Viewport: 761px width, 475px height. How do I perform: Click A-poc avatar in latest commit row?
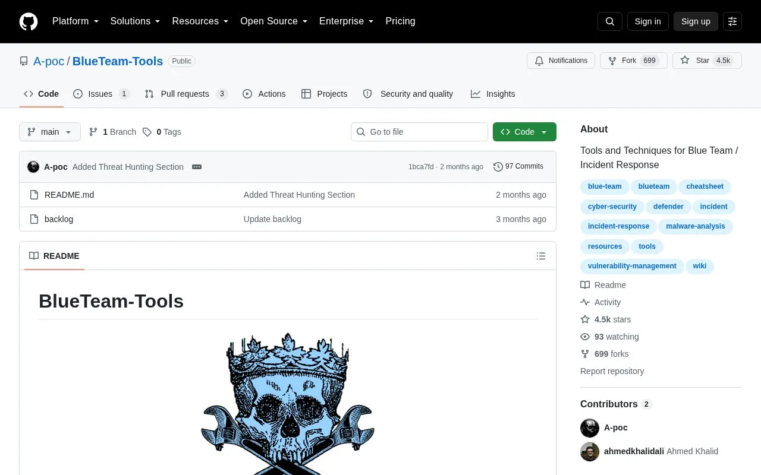click(x=33, y=167)
